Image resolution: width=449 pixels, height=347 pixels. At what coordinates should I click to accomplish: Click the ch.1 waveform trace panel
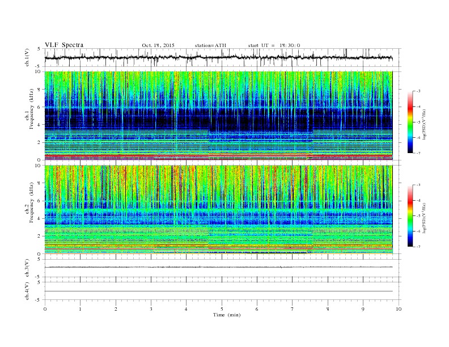tap(223, 57)
